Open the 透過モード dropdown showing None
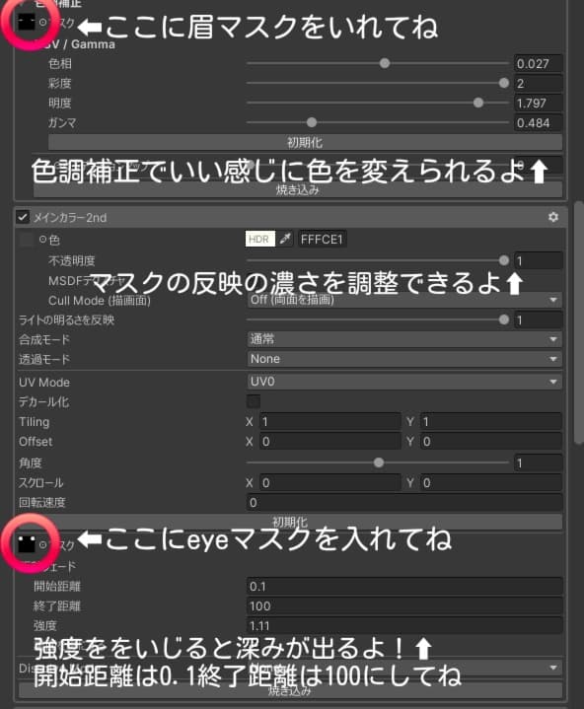This screenshot has height=709, width=584. [404, 359]
